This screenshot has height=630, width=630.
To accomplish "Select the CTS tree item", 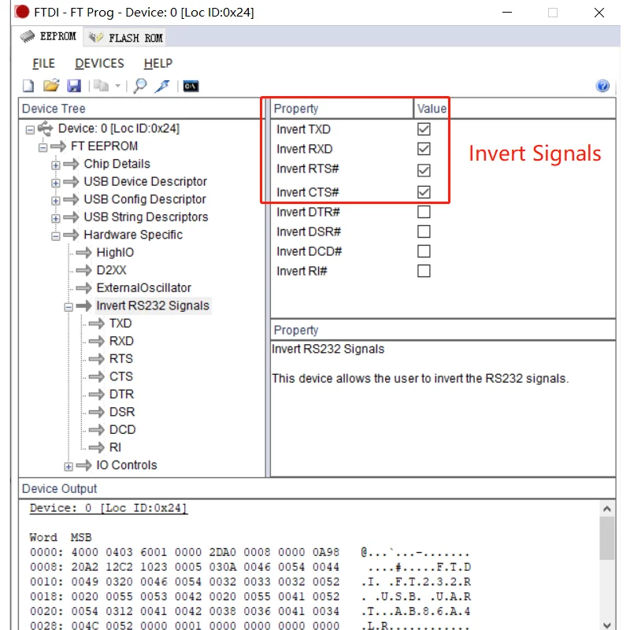I will point(121,376).
